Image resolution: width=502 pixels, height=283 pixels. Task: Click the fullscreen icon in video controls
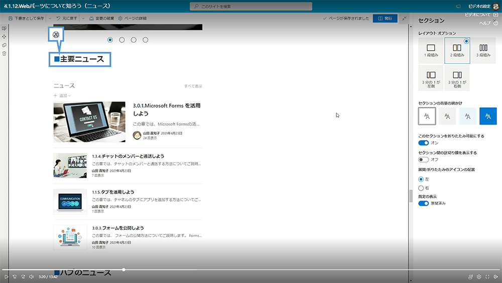tap(487, 276)
